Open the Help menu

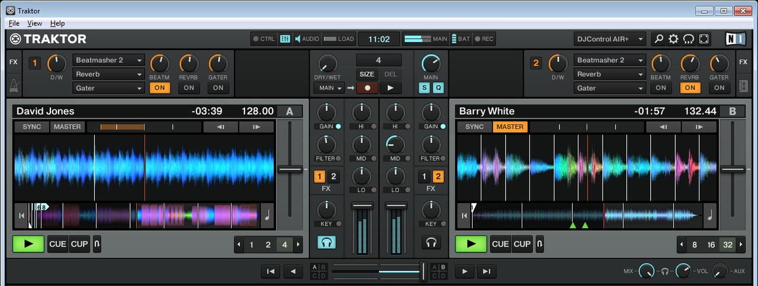(57, 23)
